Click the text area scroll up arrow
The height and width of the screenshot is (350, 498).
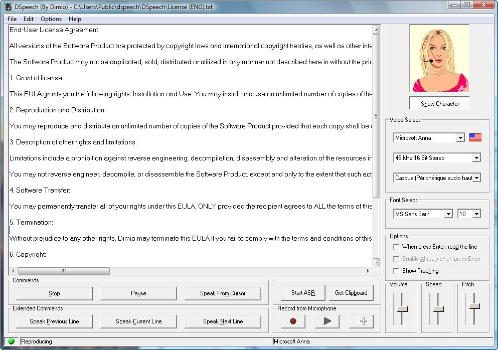point(376,30)
